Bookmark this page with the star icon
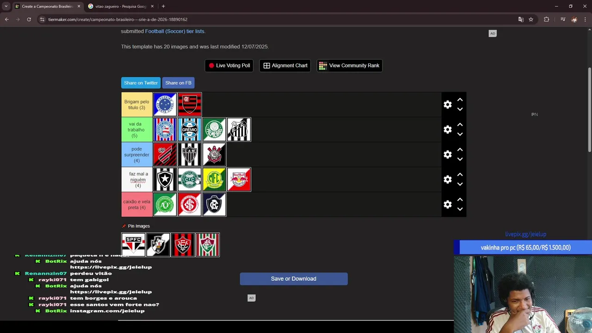Screen dimensions: 592x333 point(531,19)
